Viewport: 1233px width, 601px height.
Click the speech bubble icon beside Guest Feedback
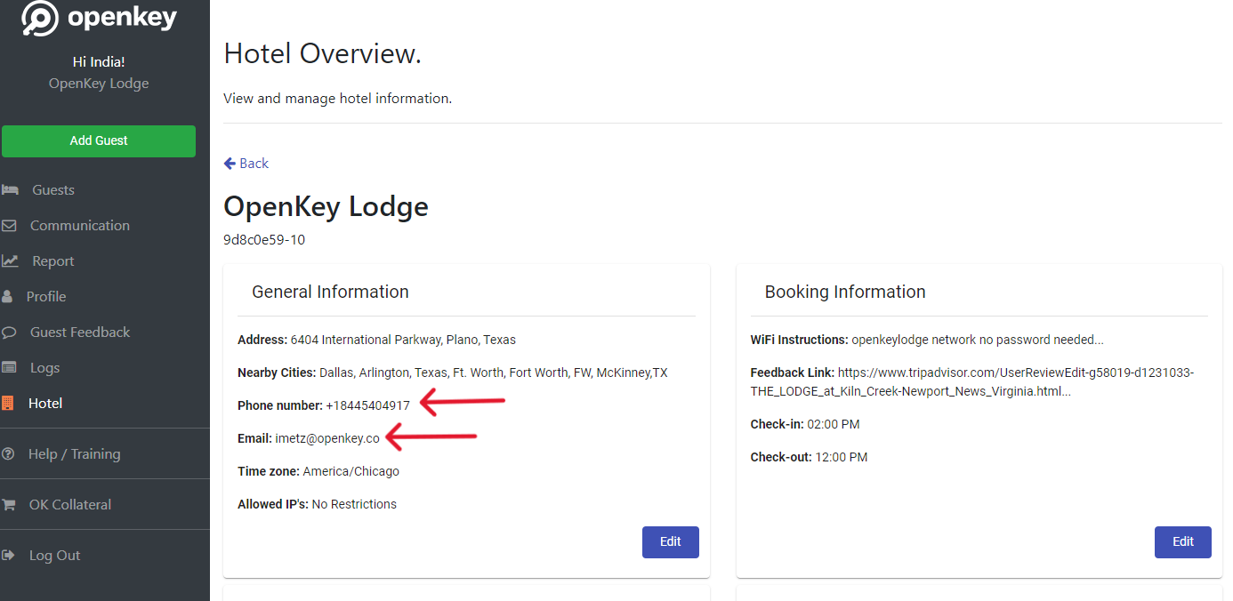tap(9, 333)
